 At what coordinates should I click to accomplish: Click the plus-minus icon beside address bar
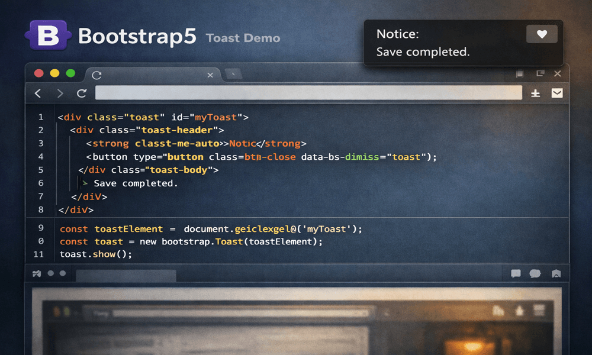click(535, 93)
